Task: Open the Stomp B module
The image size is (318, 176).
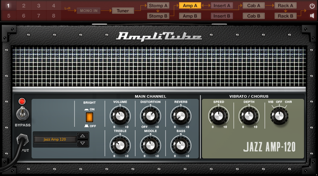Action: [x=158, y=16]
